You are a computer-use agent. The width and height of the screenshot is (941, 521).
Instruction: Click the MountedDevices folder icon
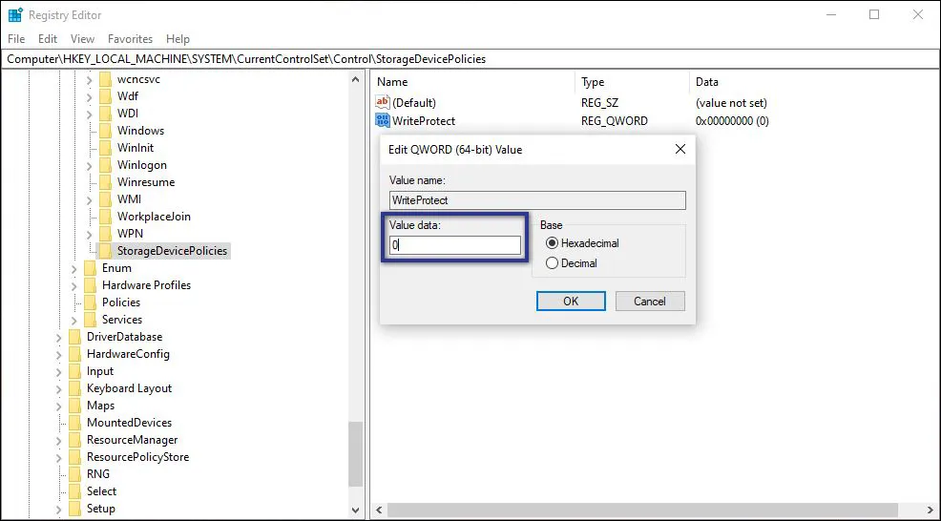coord(75,423)
